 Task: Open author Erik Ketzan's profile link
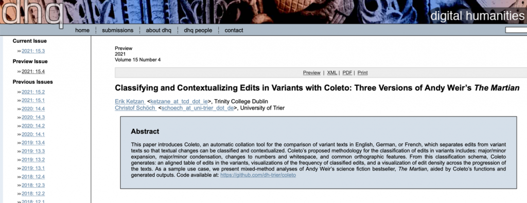point(130,101)
